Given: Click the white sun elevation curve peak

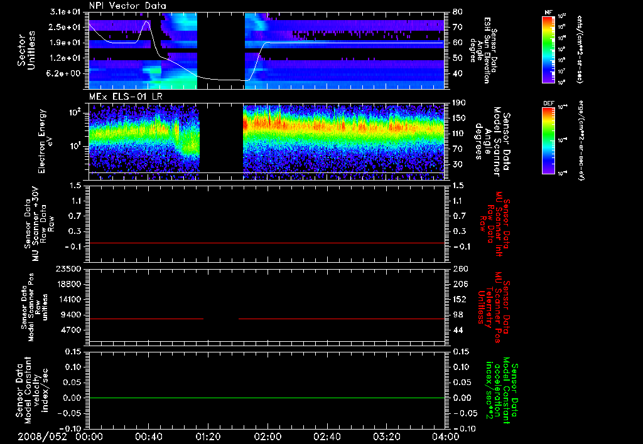Looking at the screenshot, I should (146, 21).
